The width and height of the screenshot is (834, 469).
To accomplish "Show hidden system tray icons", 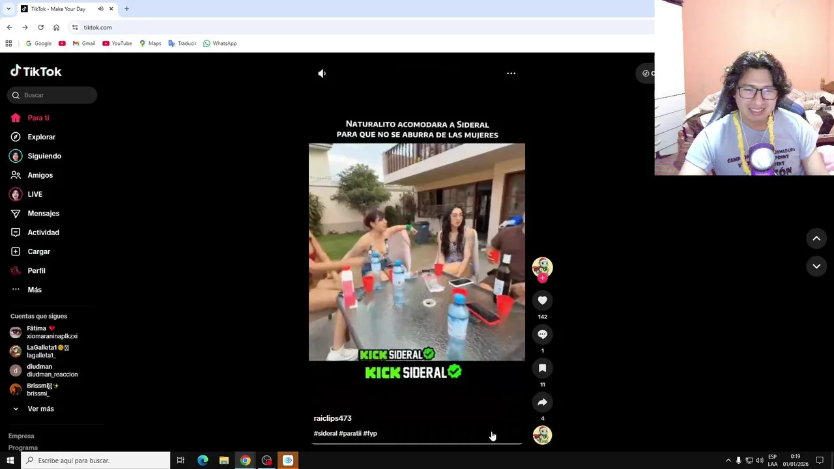I will click(x=728, y=461).
